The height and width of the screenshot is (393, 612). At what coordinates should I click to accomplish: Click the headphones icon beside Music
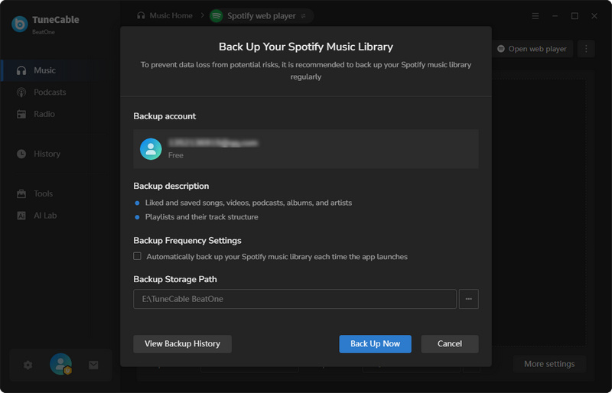21,70
